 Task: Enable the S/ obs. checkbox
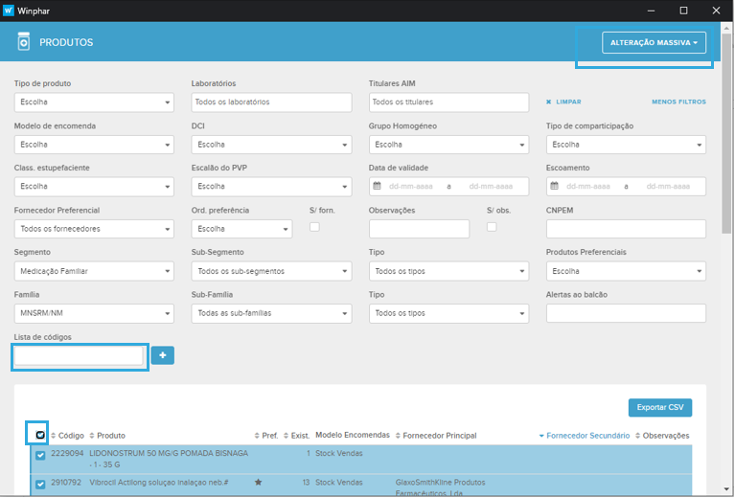492,227
